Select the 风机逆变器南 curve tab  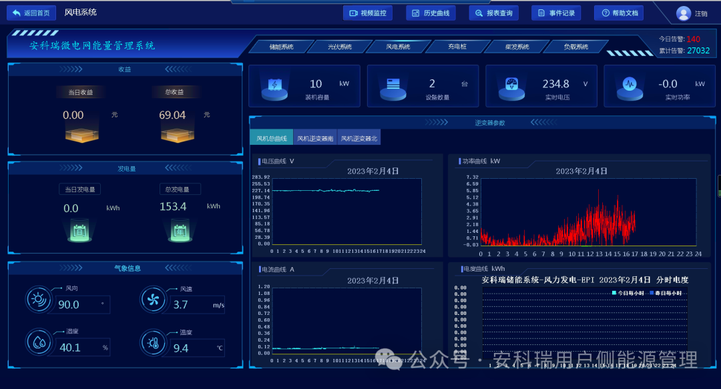pos(314,137)
